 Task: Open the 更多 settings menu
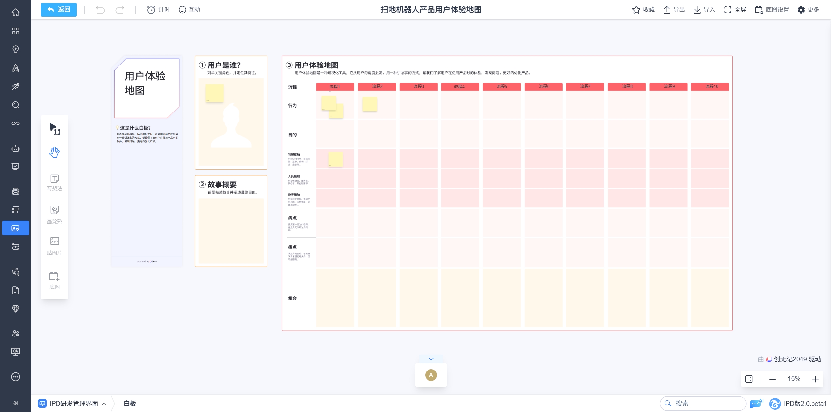point(808,10)
